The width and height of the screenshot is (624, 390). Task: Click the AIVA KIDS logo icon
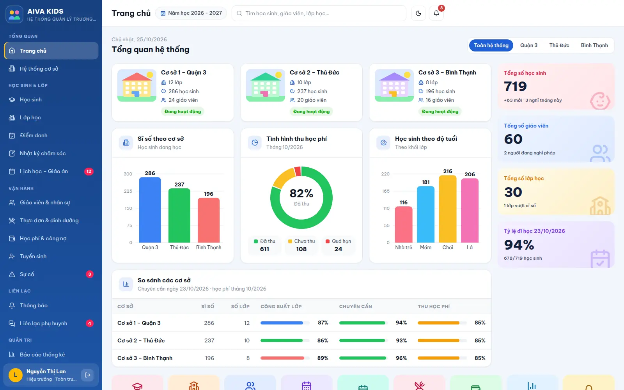14,14
